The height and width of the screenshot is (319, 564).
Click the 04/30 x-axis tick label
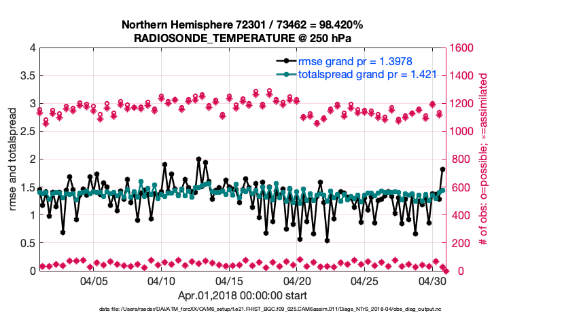click(x=432, y=281)
